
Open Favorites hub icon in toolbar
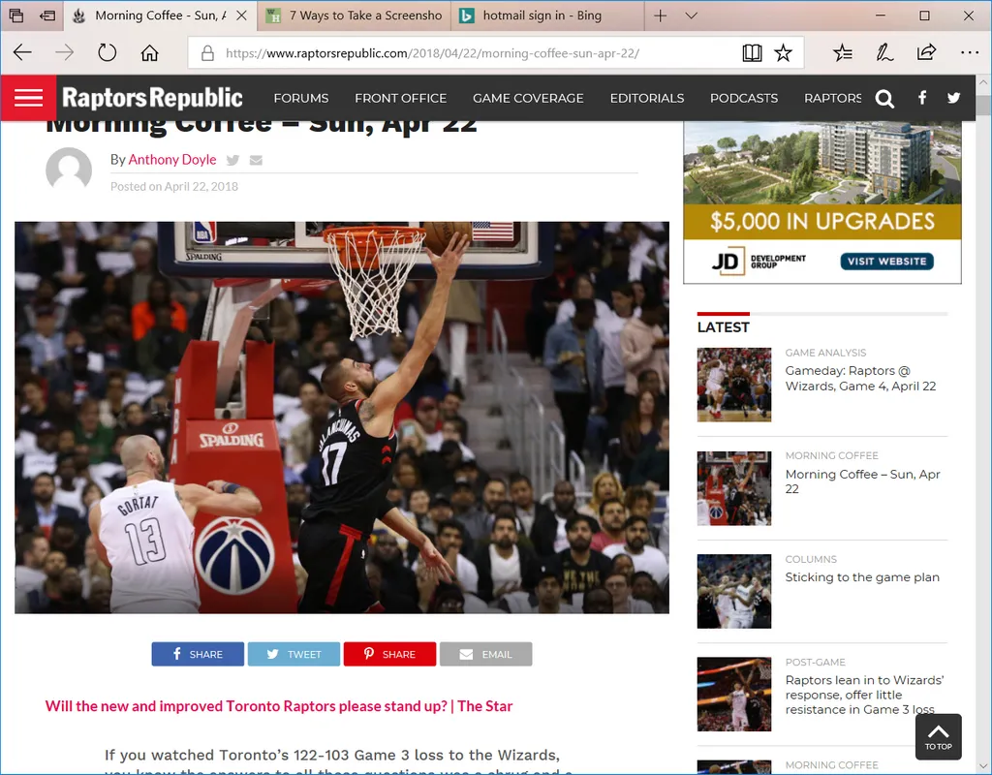(842, 53)
